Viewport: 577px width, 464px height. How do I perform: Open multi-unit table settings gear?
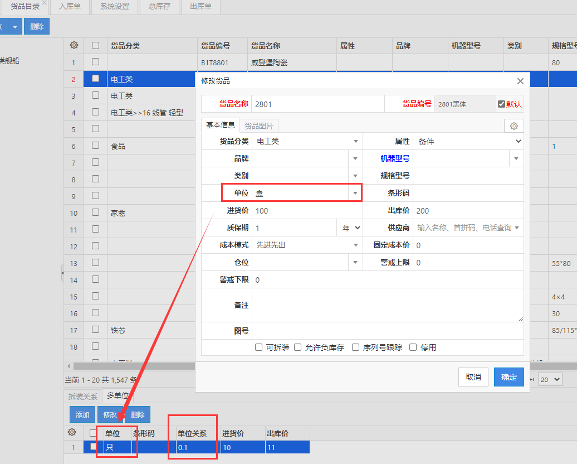pos(72,432)
